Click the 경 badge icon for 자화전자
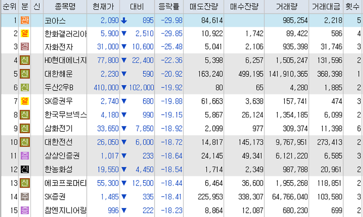 (25, 47)
